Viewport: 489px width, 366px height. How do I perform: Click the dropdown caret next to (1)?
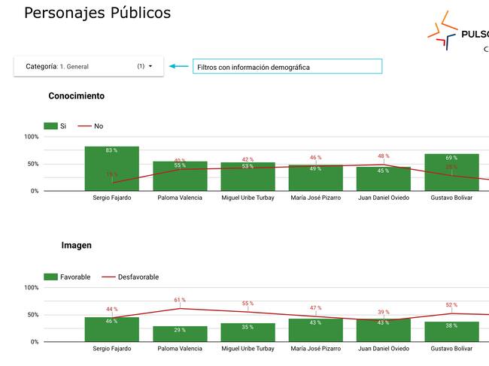tap(150, 66)
